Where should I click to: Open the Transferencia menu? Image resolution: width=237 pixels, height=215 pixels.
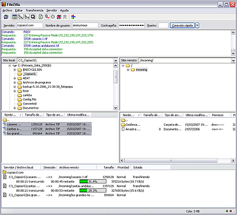(x=34, y=11)
